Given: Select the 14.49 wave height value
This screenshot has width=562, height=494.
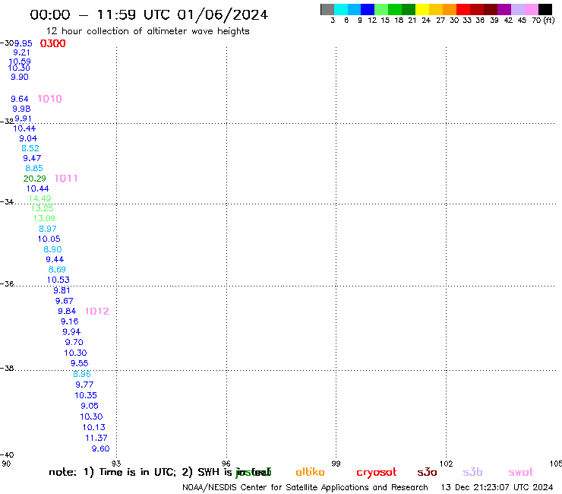Looking at the screenshot, I should (39, 198).
